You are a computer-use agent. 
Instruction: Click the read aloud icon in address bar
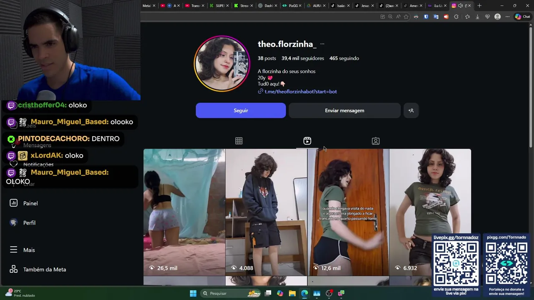click(x=398, y=17)
